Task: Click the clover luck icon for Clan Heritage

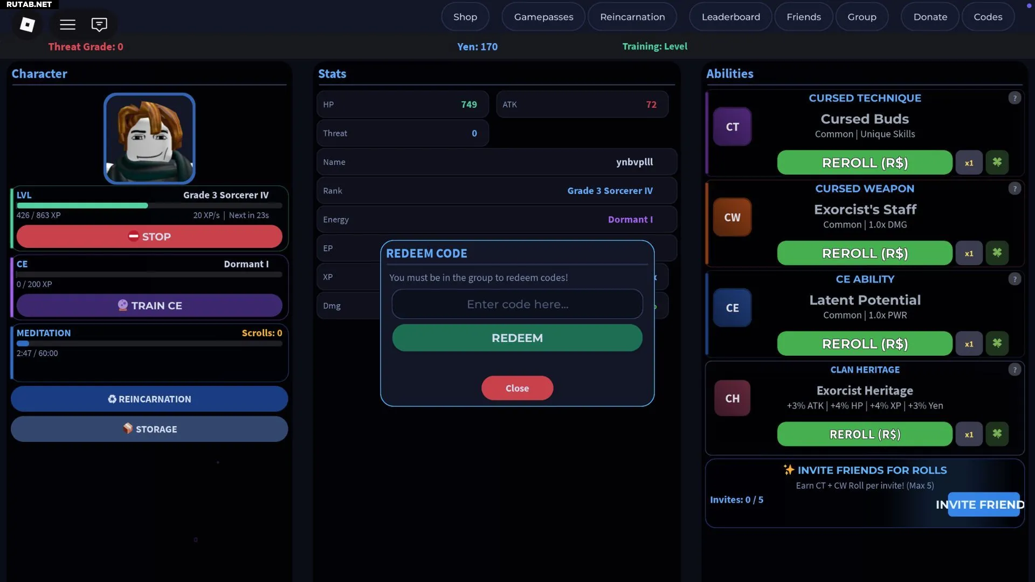Action: [997, 434]
